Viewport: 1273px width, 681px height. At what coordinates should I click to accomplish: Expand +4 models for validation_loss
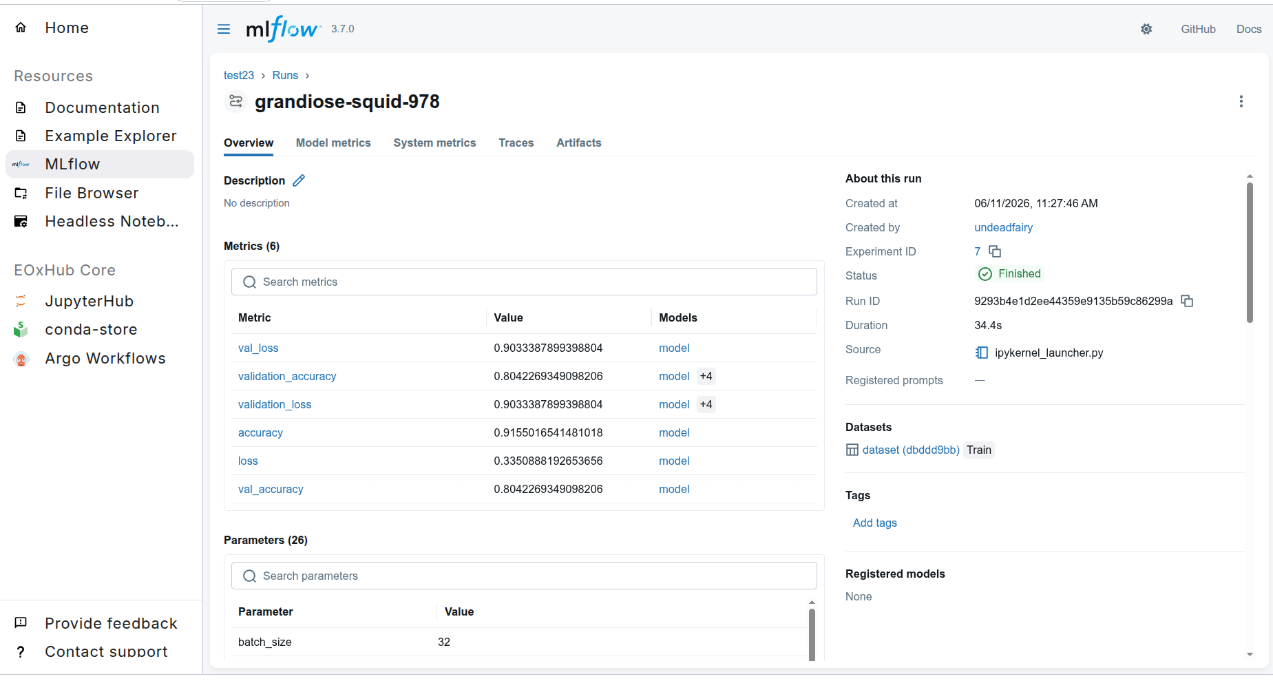(x=706, y=404)
